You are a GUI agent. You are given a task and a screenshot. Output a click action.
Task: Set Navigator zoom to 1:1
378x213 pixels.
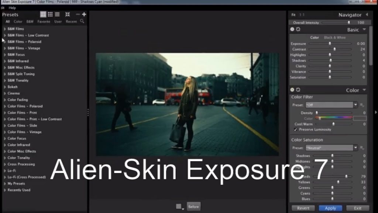click(302, 15)
